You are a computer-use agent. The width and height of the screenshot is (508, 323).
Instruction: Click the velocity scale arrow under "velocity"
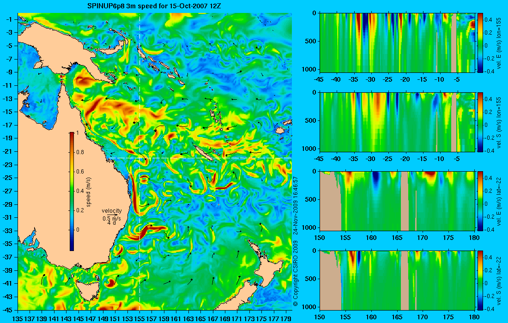tap(112, 215)
